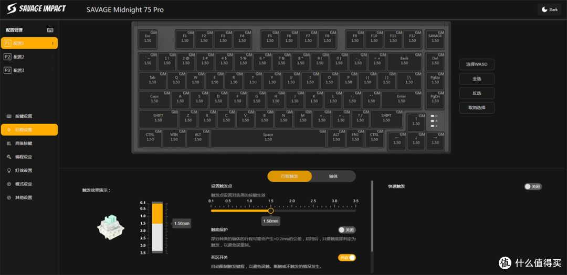Viewport: 567px width, 275px height.
Task: Select the right SHIFT key
Action: pyautogui.click(x=386, y=118)
